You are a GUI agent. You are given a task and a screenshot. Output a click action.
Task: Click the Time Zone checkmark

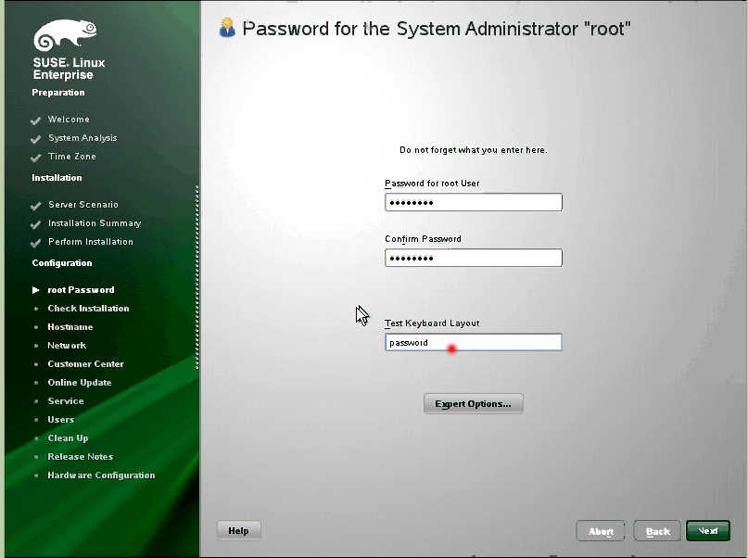(35, 158)
